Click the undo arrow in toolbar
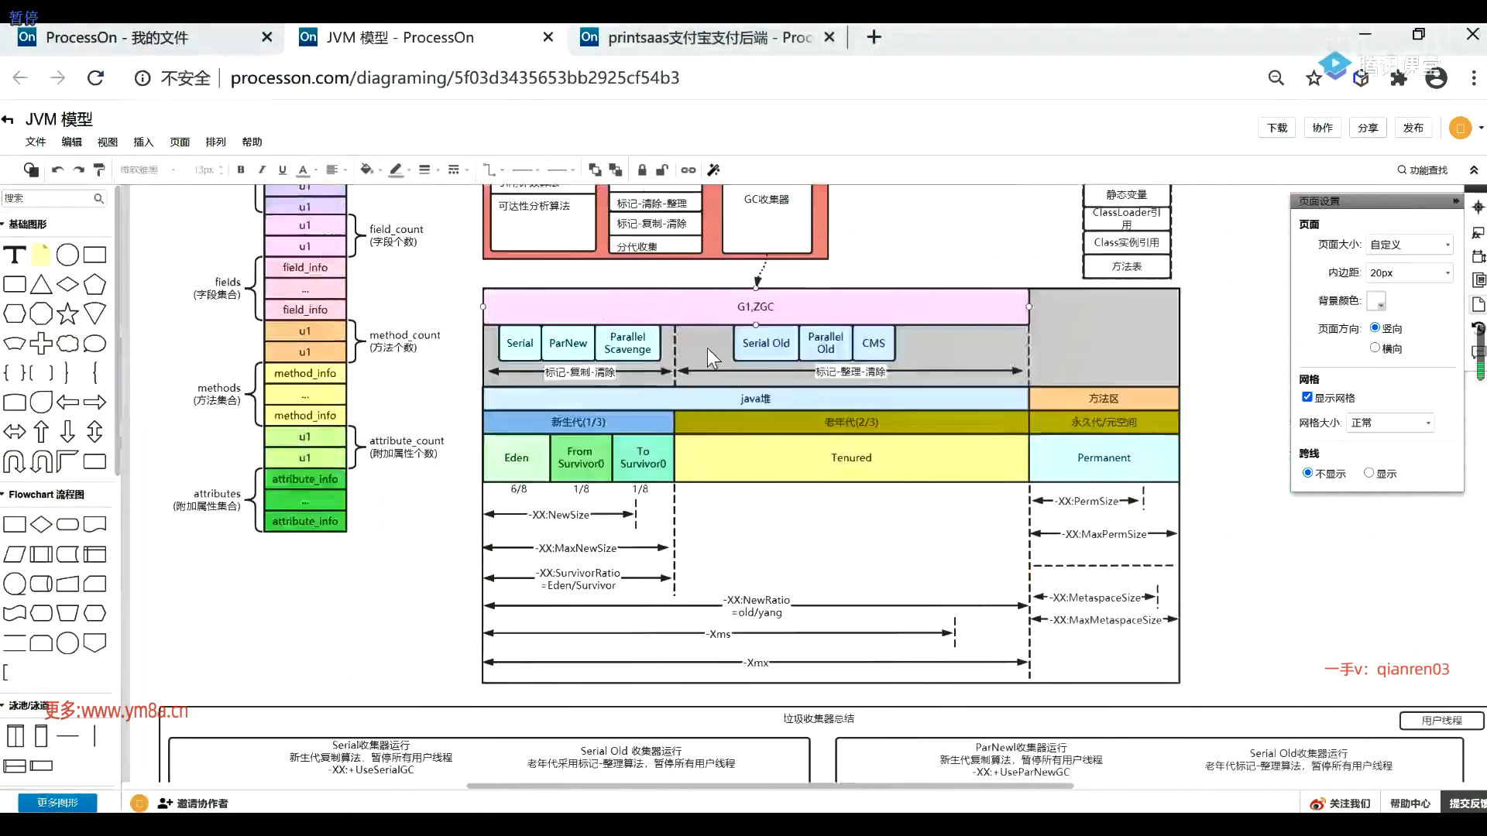Screen dimensions: 1487x836 (x=57, y=170)
